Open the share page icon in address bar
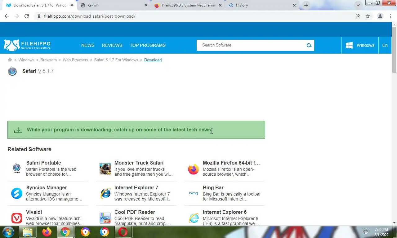 click(x=358, y=16)
